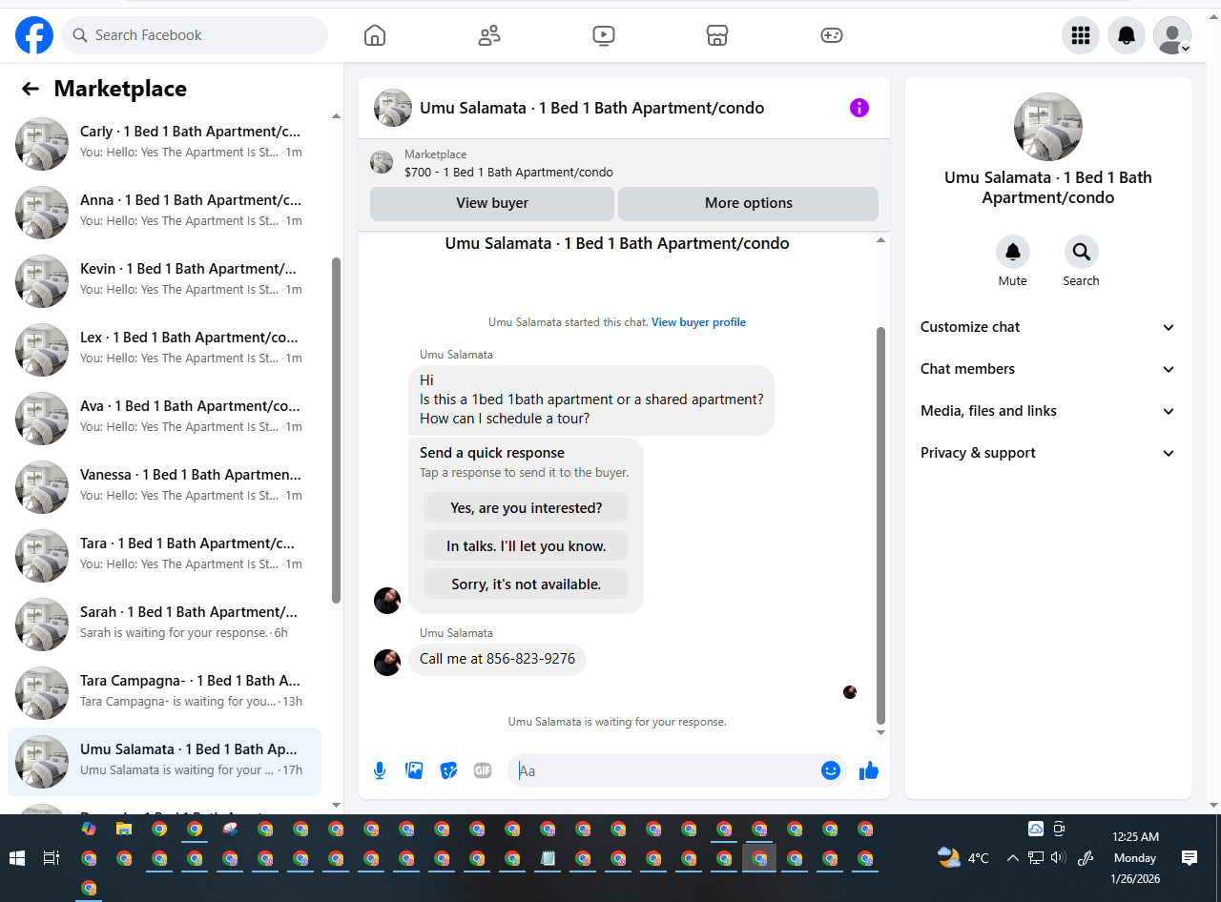Screen dimensions: 1221x902
Task: Expand the Customize chat section
Action: [1048, 327]
